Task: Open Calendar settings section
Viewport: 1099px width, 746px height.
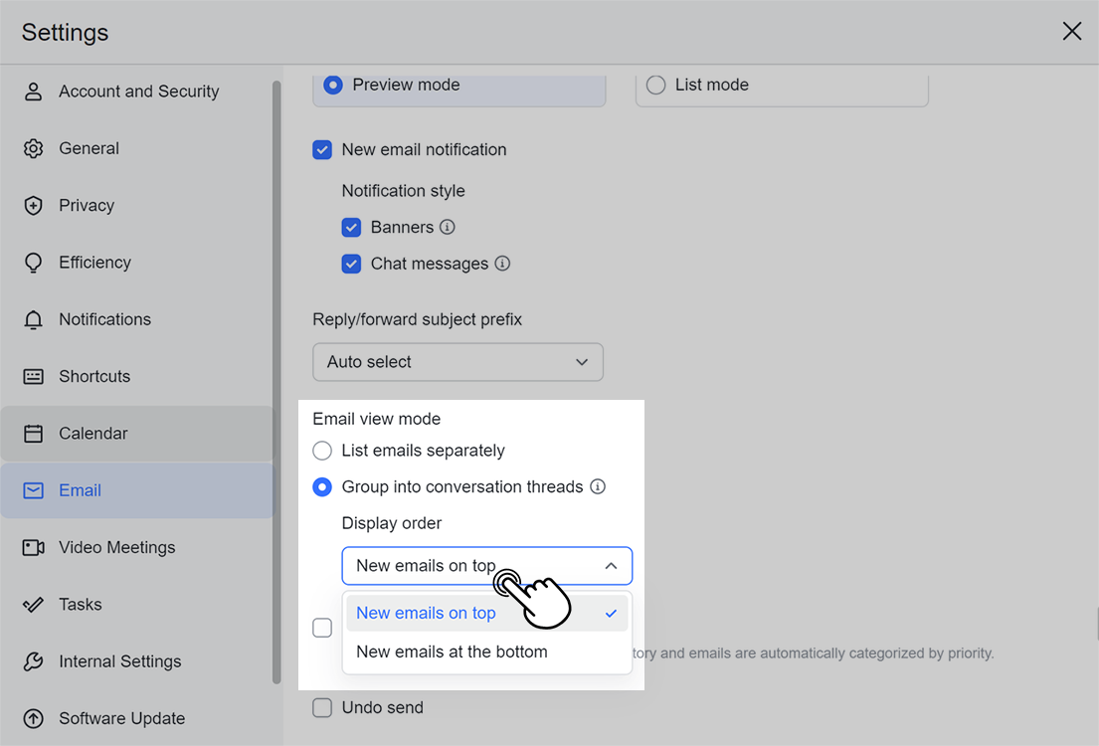Action: coord(137,434)
